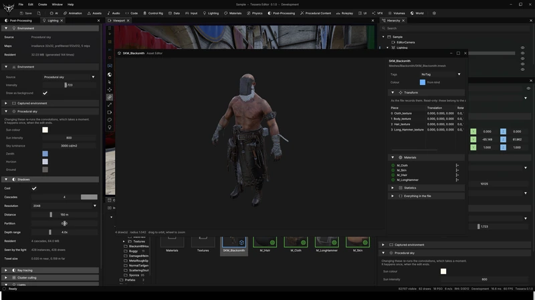Image resolution: width=535 pixels, height=300 pixels.
Task: Toggle visibility of the Lighting row in the Hierarchy
Action: coord(522,48)
